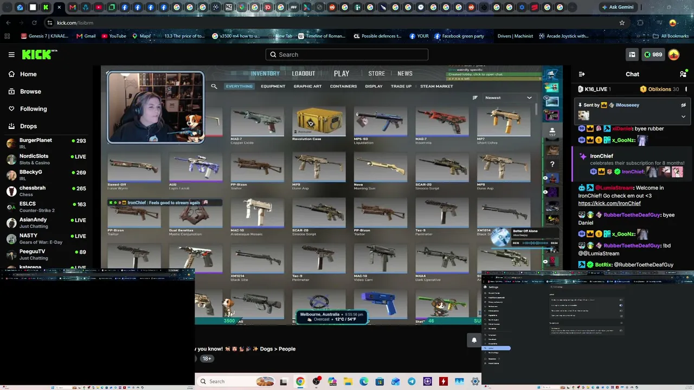Bookmark this page with the star icon
694x390 pixels.
(622, 23)
